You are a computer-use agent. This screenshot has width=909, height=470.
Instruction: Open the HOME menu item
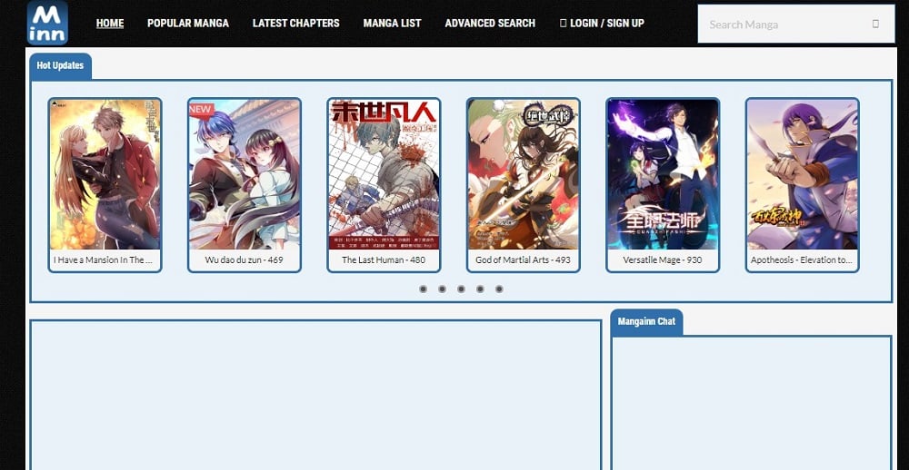click(x=110, y=24)
